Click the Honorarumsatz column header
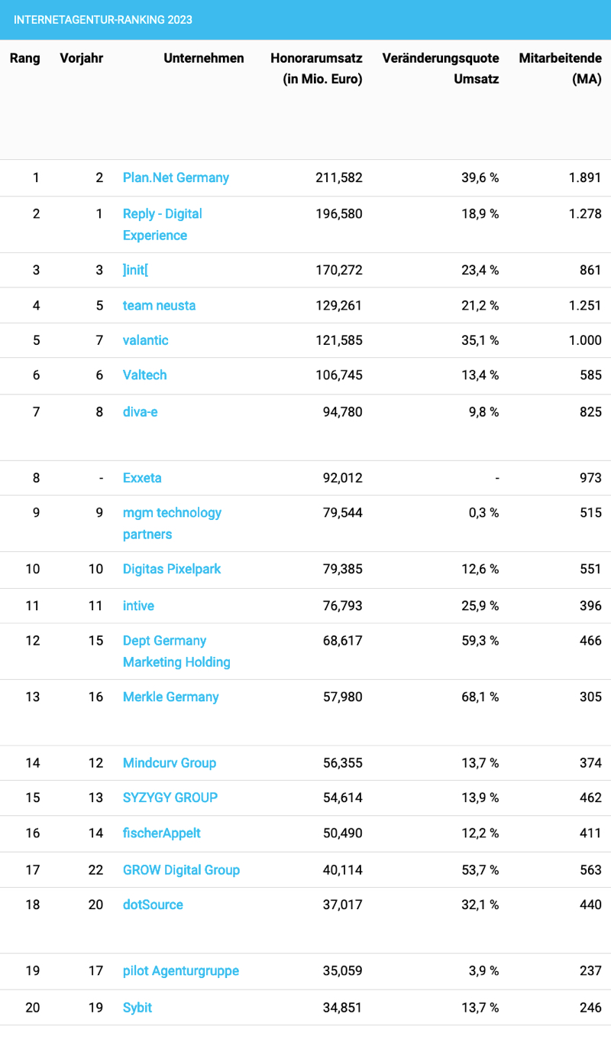Image resolution: width=611 pixels, height=1043 pixels. click(316, 68)
